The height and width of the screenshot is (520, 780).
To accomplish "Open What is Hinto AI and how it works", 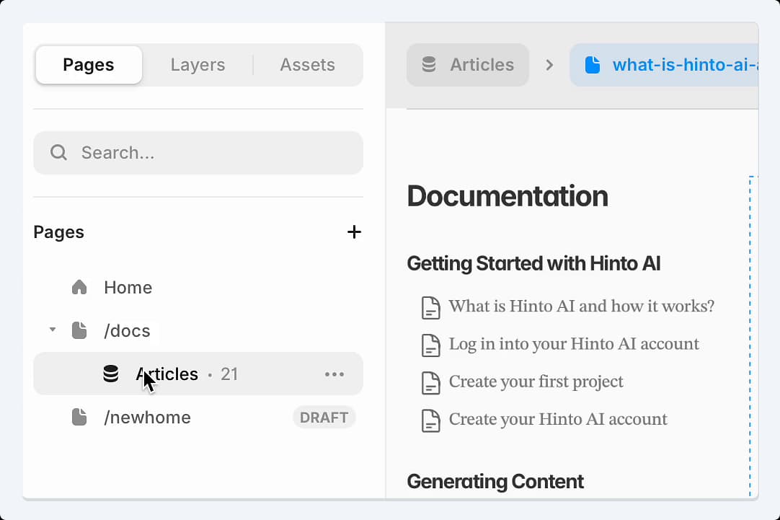I will pyautogui.click(x=582, y=306).
